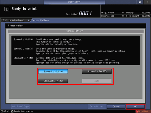Image resolution: width=151 pixels, height=113 pixels.
Task: Click the arrow after Quality Adjustment
Action: [29, 20]
